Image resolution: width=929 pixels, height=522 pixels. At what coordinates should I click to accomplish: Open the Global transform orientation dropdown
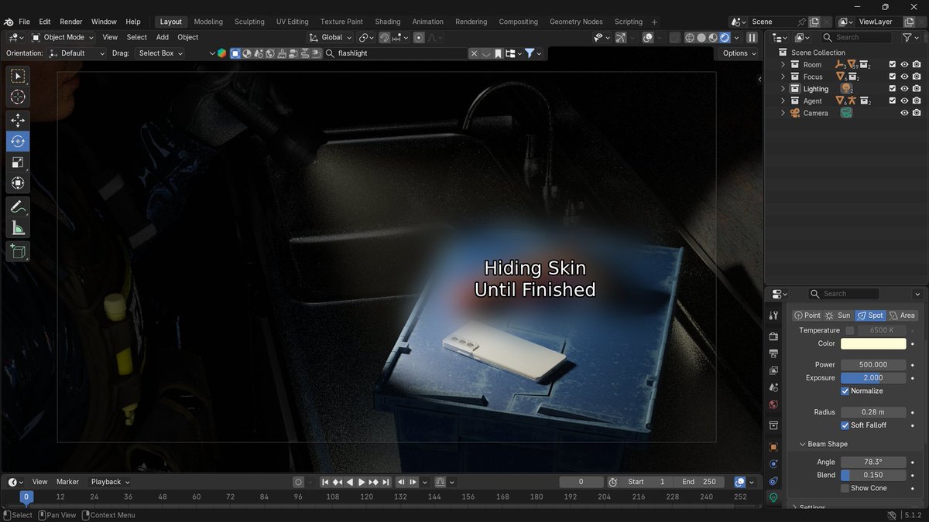[331, 37]
